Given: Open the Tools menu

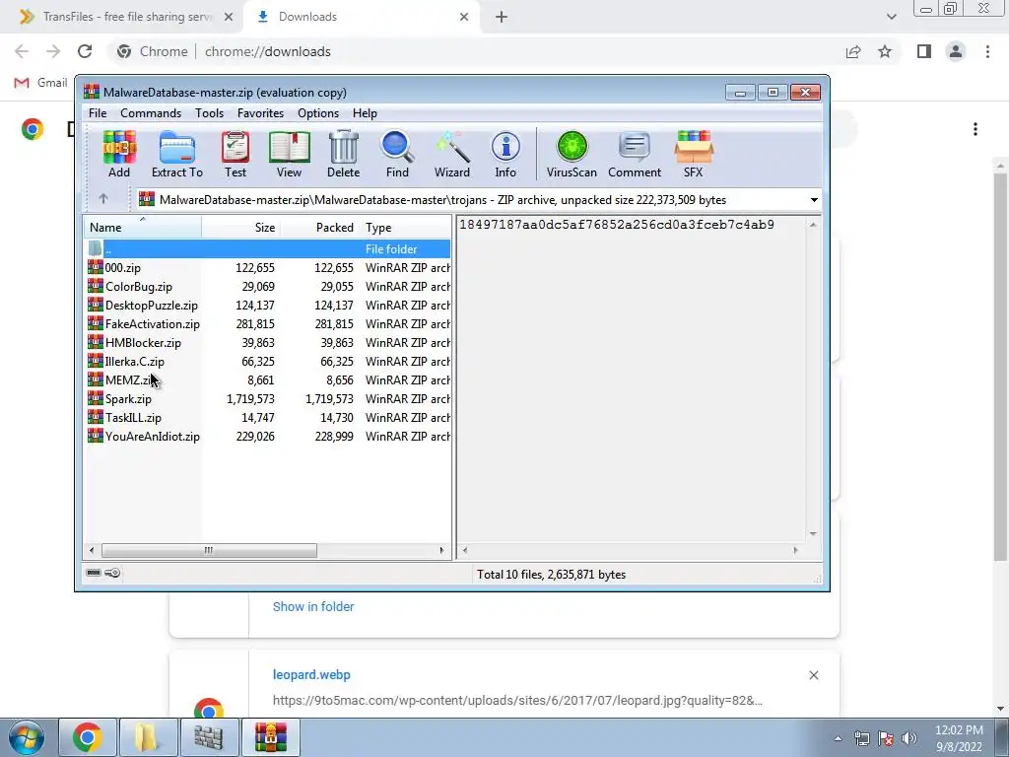Looking at the screenshot, I should (209, 113).
